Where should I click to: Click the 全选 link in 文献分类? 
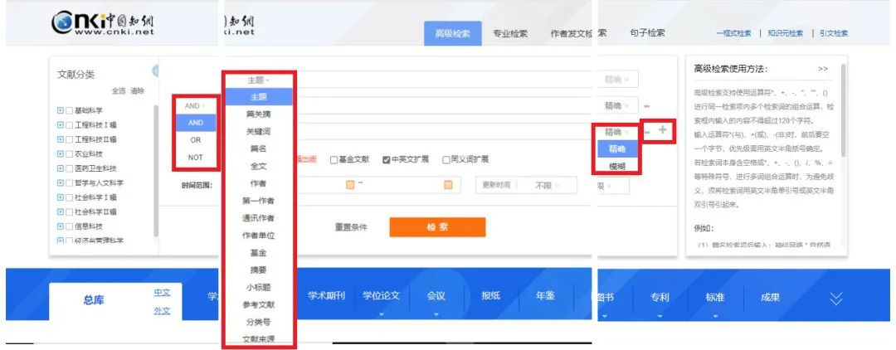point(119,90)
